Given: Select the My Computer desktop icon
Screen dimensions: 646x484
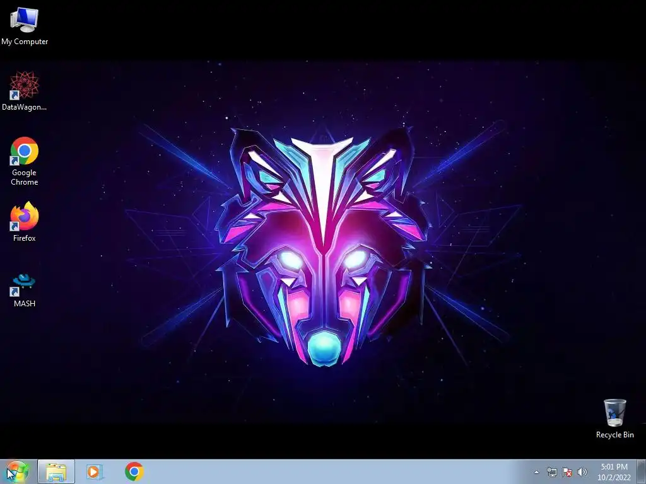Looking at the screenshot, I should click(x=25, y=26).
